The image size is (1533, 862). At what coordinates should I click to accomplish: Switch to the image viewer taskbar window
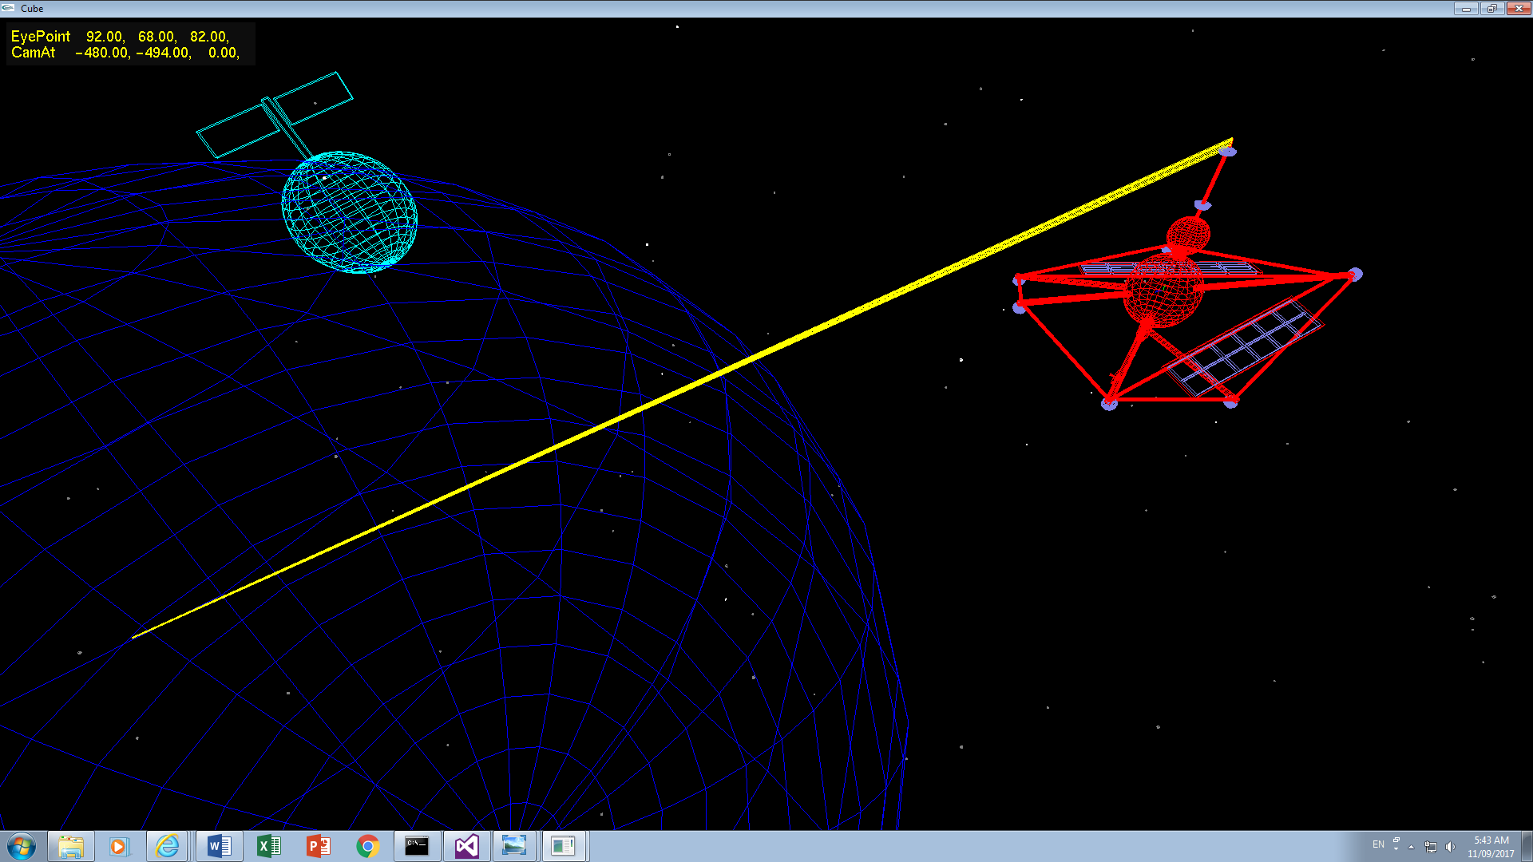[x=515, y=846]
